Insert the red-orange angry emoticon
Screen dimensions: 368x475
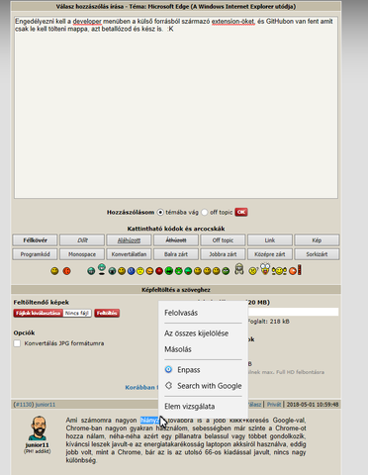click(66, 271)
